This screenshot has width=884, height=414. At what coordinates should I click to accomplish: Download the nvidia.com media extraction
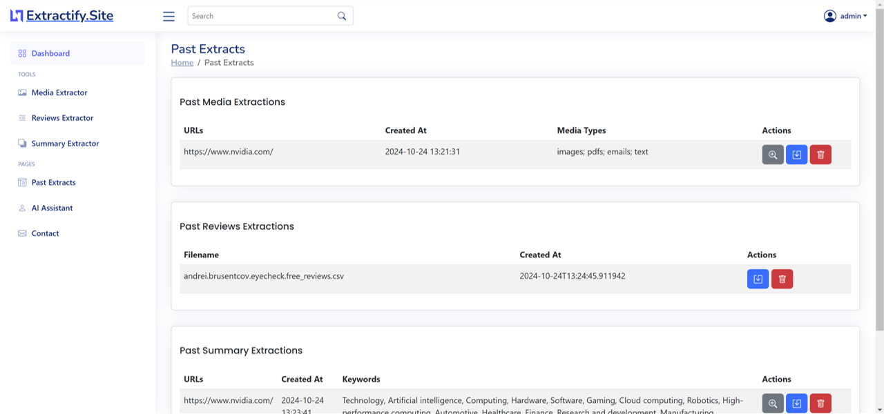pos(796,154)
